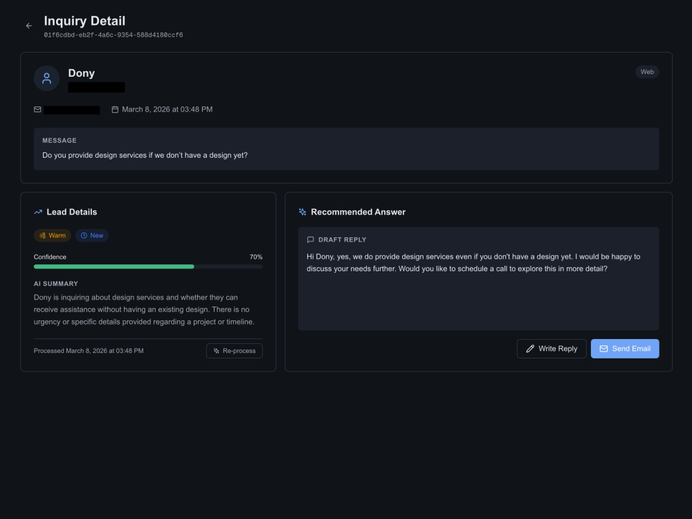Screen dimensions: 692x519
Task: Click the Lead Details trend icon
Action: [x=38, y=212]
